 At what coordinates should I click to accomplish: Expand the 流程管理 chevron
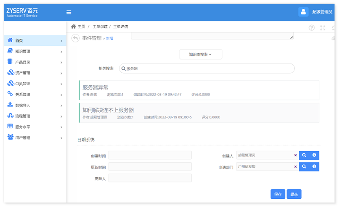pyautogui.click(x=61, y=116)
